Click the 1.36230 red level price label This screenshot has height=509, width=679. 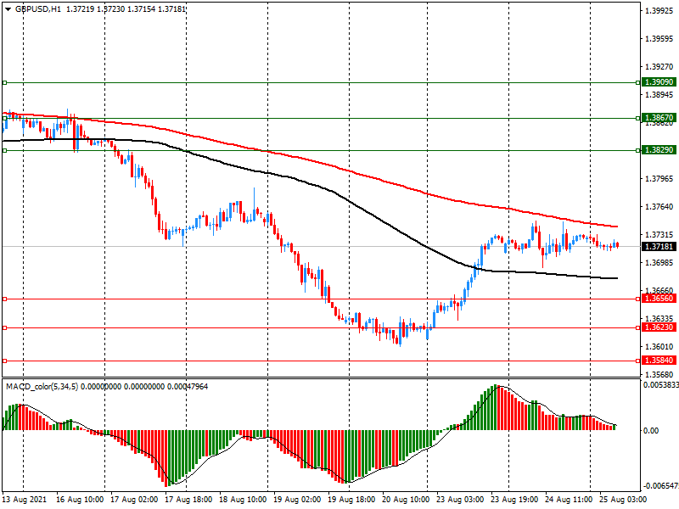tap(659, 327)
